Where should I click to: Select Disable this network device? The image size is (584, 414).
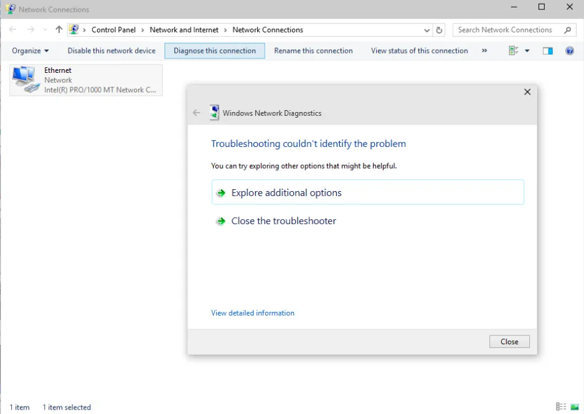(x=111, y=51)
